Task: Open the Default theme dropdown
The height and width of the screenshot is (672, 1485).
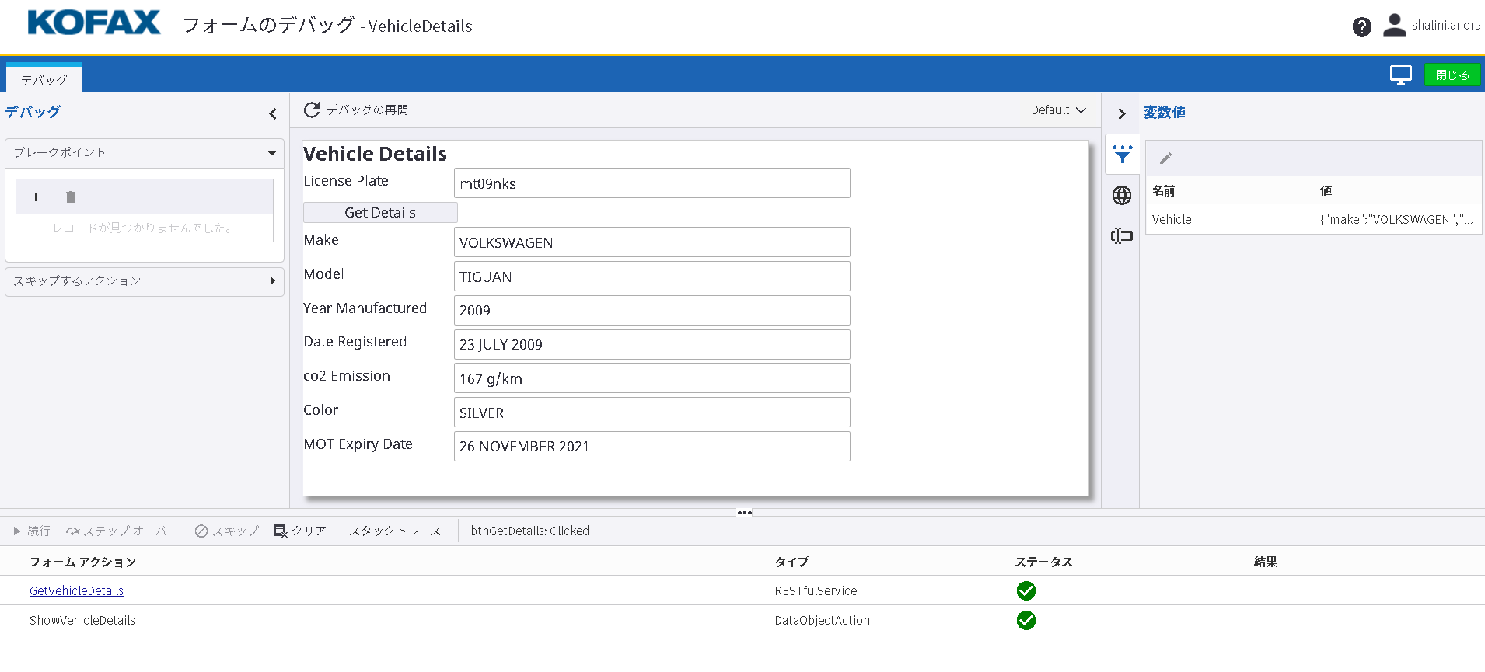Action: pyautogui.click(x=1058, y=110)
